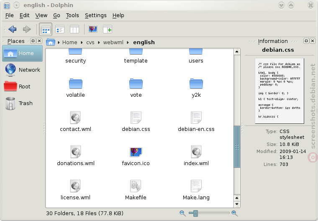318x221 pixels.
Task: Float the Information panel
Action: 306,41
